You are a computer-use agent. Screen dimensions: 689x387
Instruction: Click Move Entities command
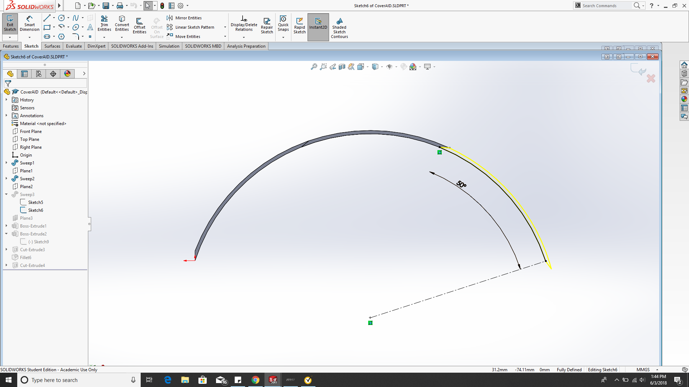click(184, 37)
